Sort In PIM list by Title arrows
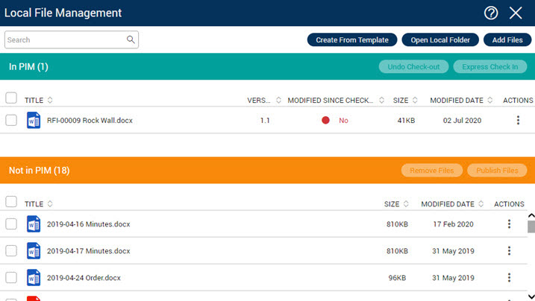 50,100
